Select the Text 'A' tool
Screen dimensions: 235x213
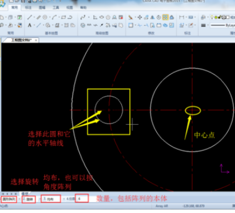[x=30, y=25]
